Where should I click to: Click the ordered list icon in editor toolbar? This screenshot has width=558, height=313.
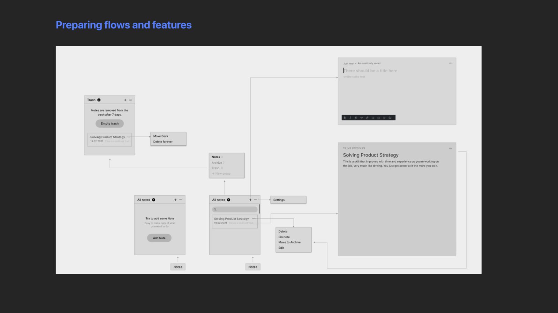coord(373,118)
